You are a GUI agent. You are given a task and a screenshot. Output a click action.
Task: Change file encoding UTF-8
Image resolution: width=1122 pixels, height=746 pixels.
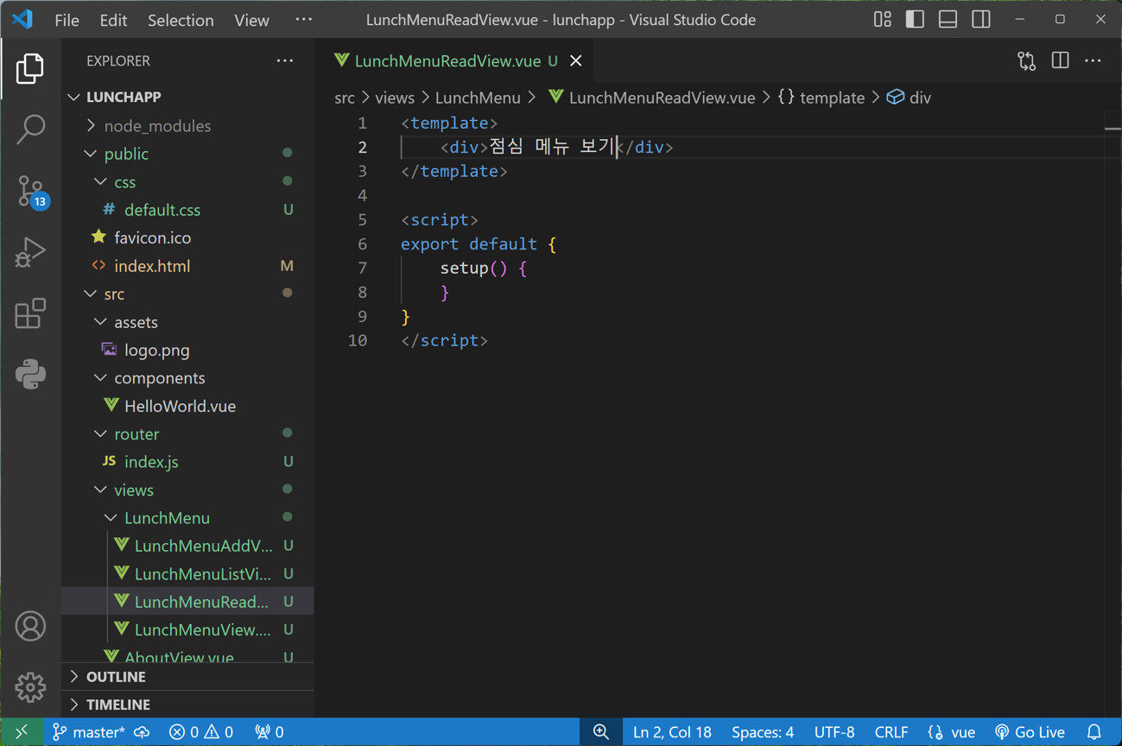[x=834, y=732]
